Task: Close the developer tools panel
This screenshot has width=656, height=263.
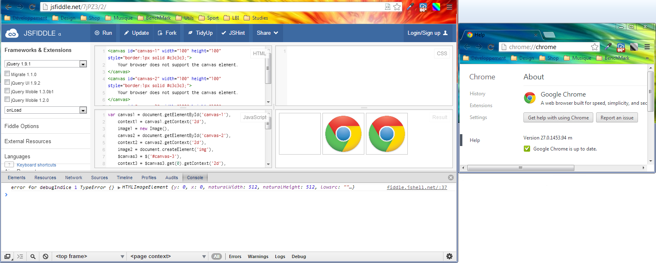Action: click(x=451, y=178)
